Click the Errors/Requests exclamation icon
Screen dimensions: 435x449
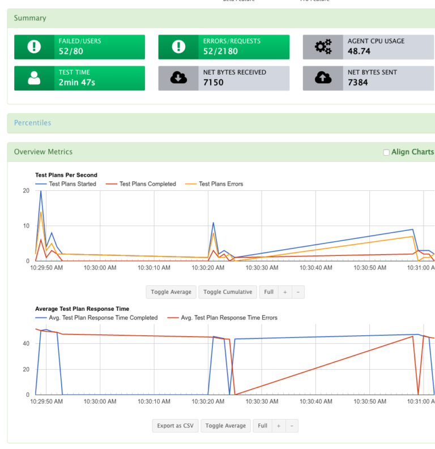178,46
